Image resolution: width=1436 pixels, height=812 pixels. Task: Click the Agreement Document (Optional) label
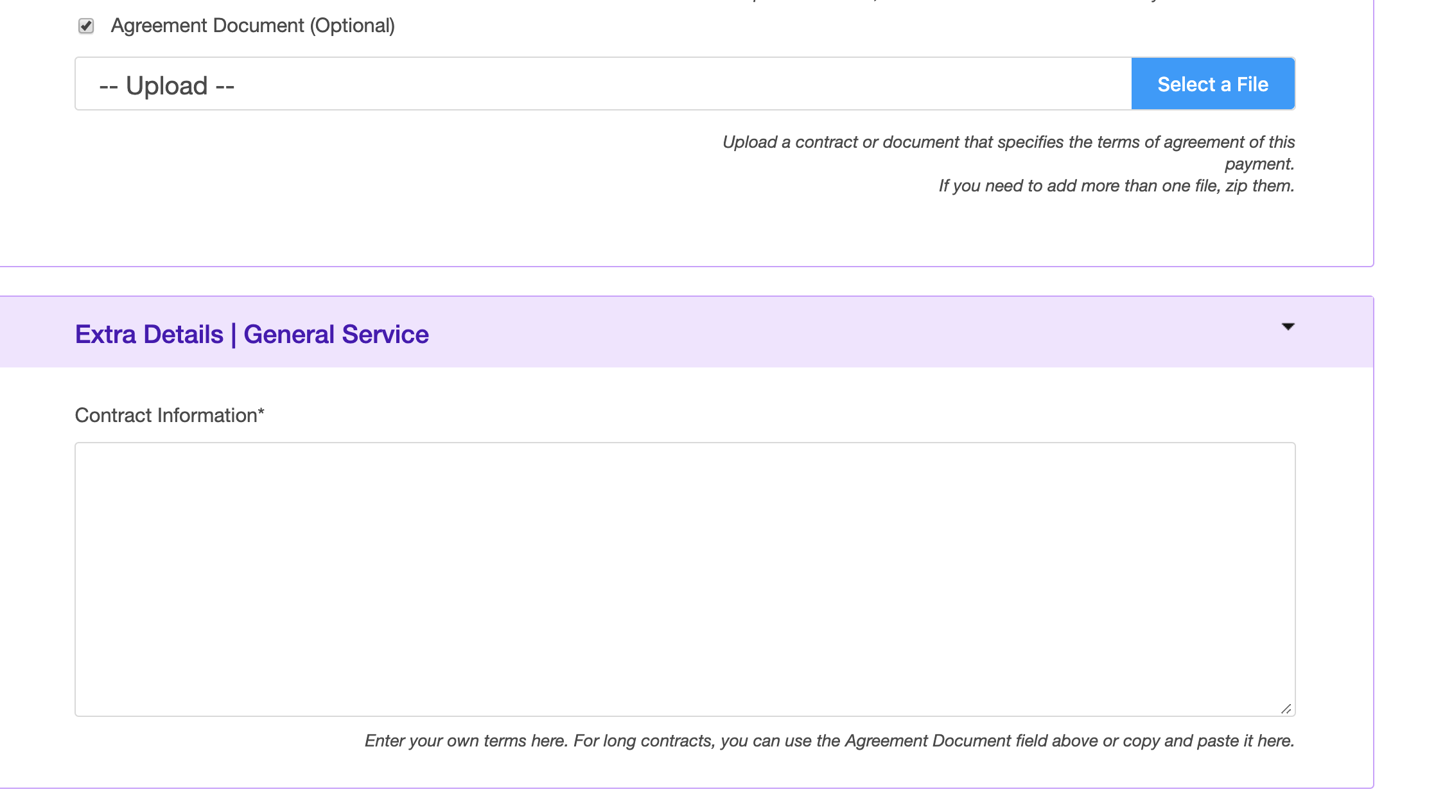coord(252,26)
